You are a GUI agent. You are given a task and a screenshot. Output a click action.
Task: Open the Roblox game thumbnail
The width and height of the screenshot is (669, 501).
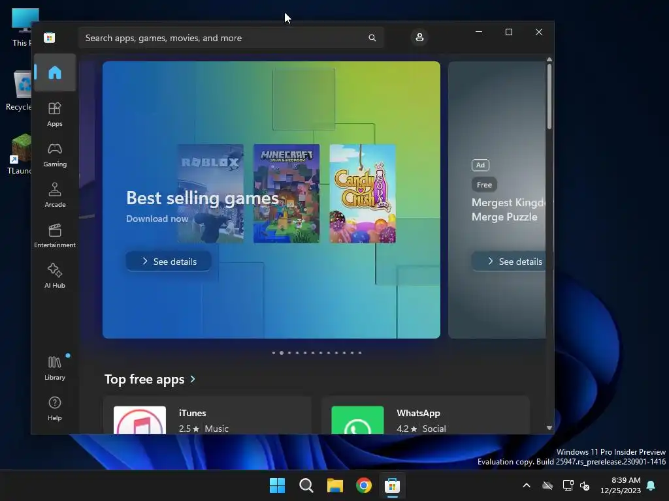coord(210,193)
